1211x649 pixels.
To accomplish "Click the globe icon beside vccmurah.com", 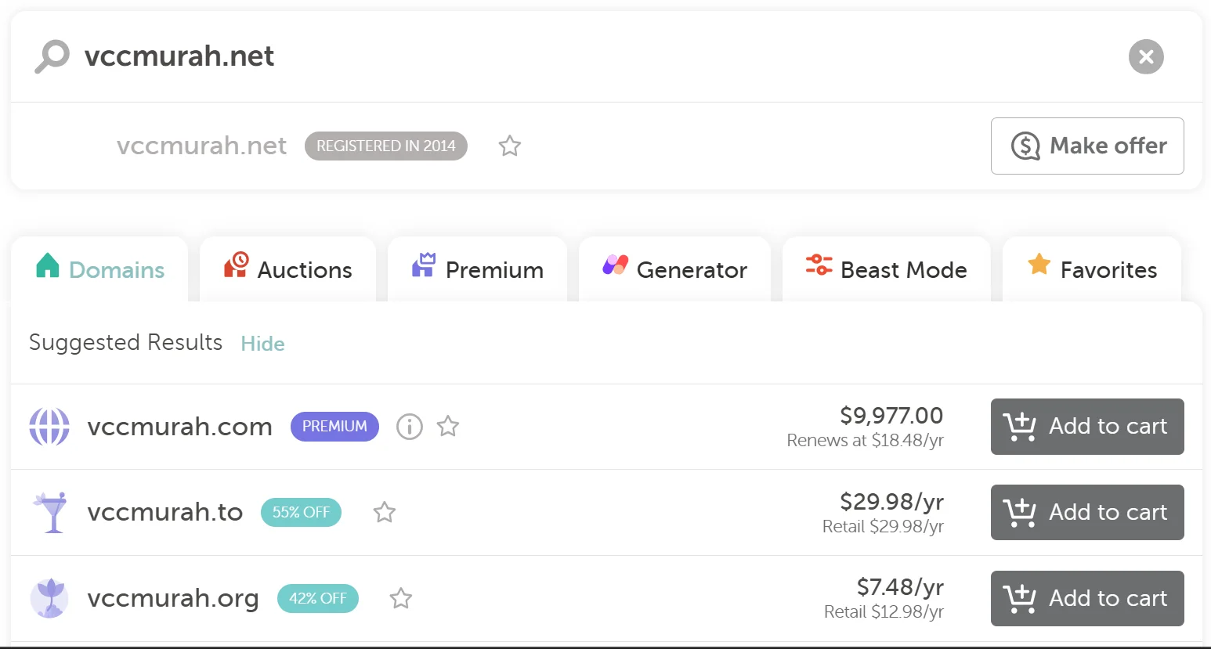I will pyautogui.click(x=49, y=427).
